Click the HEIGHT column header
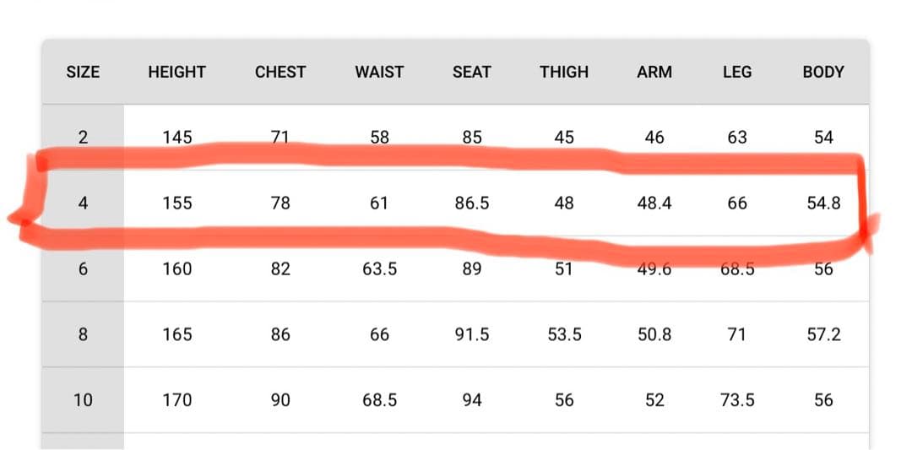912x450 pixels. pos(176,72)
